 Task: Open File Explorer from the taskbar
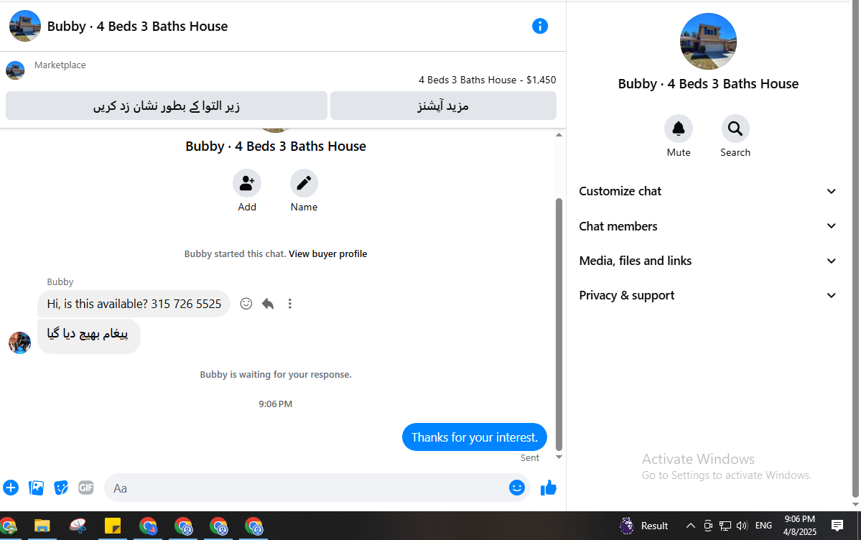pyautogui.click(x=42, y=526)
